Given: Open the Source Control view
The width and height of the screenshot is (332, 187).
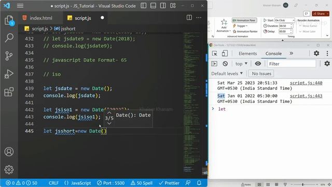Looking at the screenshot, I should [x=9, y=56].
